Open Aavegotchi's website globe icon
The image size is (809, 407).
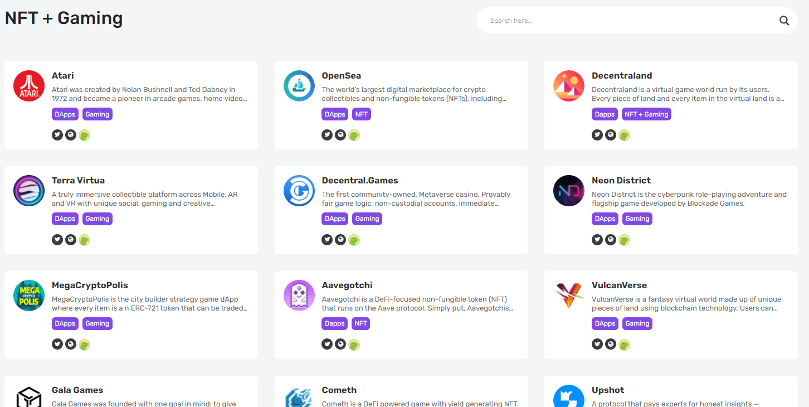340,345
